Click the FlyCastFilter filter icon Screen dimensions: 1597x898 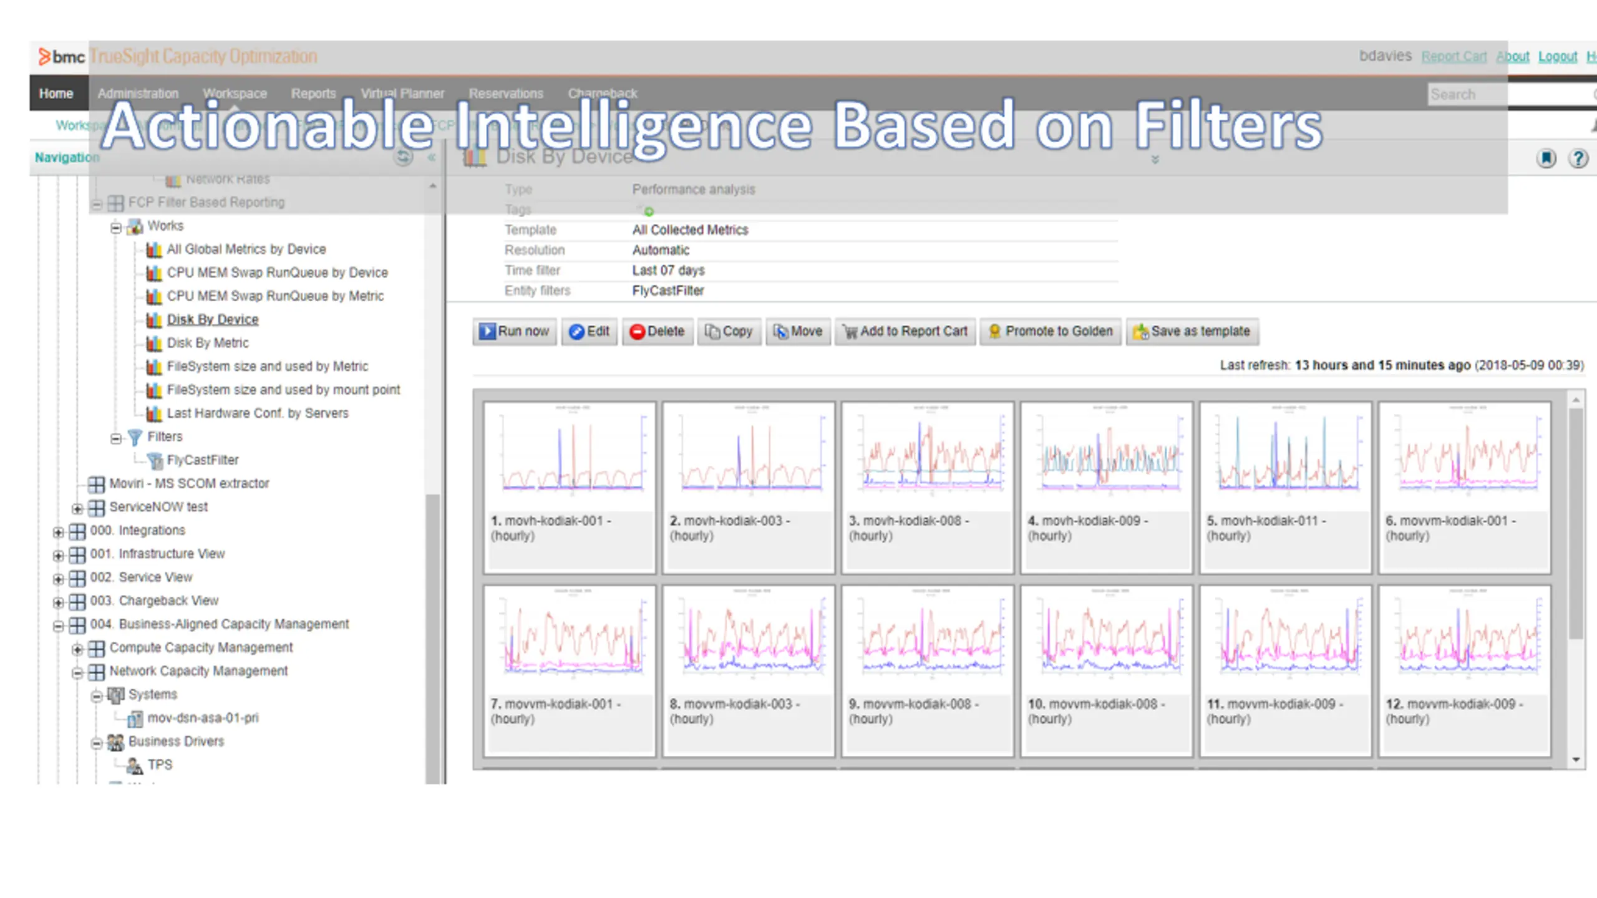pos(153,460)
